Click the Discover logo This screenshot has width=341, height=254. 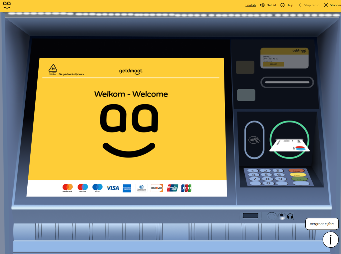click(157, 188)
